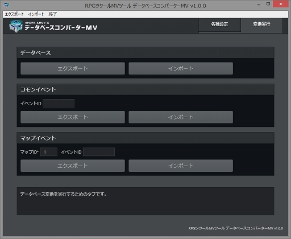
Task: Focus the マップイベント イベントID field
Action: pos(99,152)
